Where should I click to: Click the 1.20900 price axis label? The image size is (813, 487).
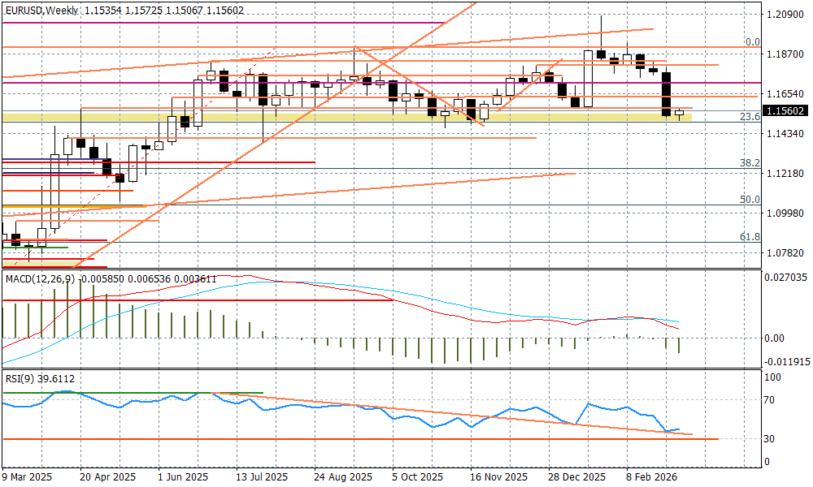pyautogui.click(x=786, y=15)
